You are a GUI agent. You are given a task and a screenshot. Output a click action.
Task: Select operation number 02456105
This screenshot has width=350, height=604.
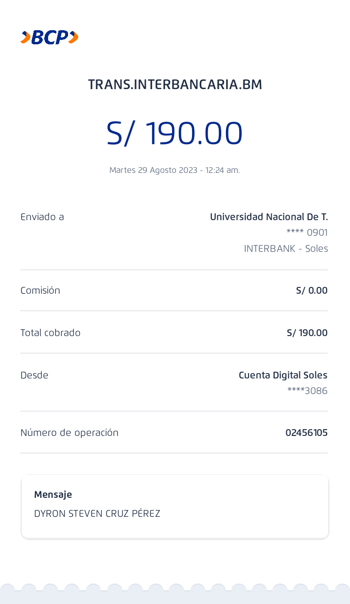tap(306, 433)
